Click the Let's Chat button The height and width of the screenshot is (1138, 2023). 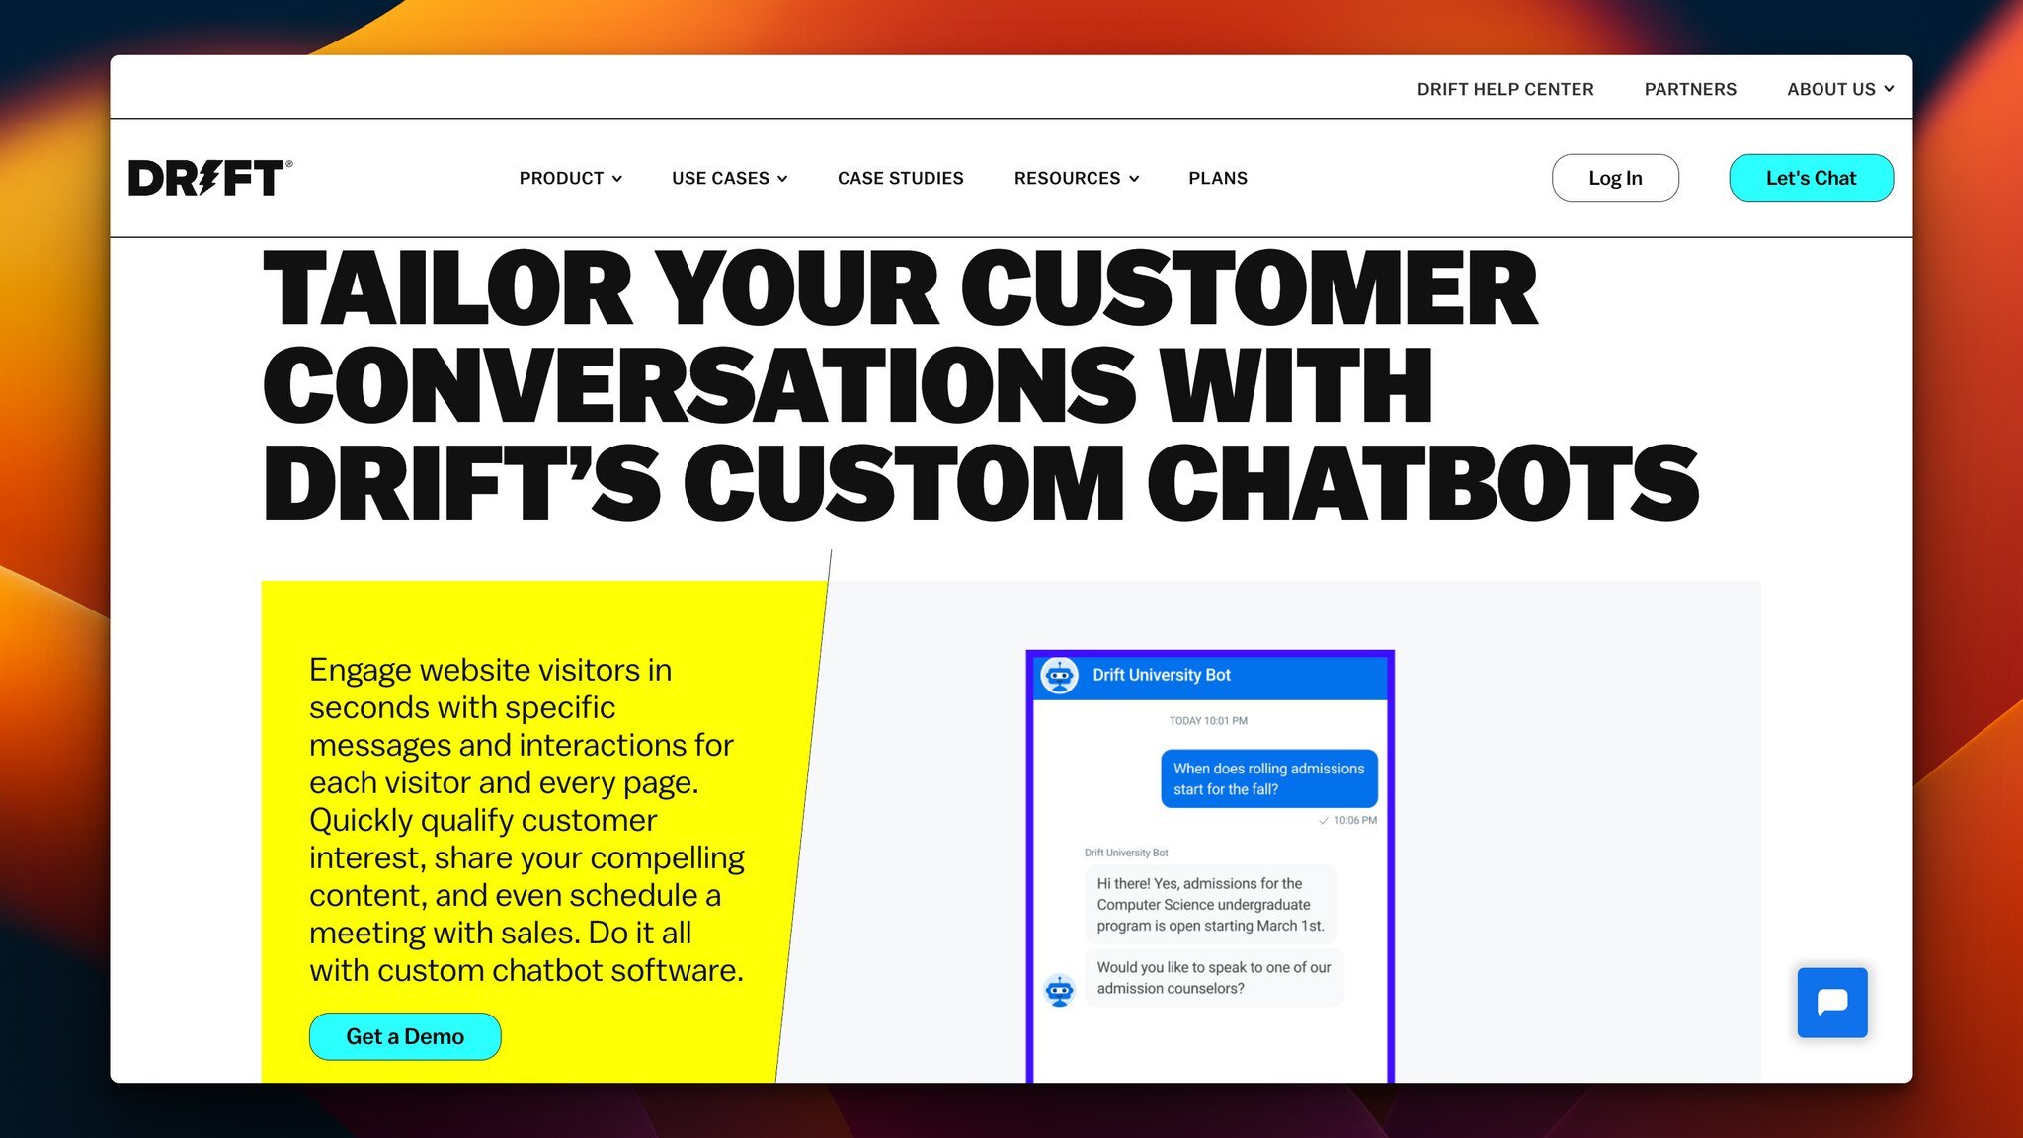(1811, 178)
